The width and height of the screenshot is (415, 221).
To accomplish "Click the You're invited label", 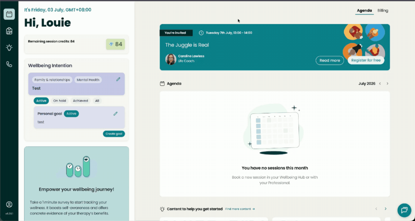I will [176, 33].
